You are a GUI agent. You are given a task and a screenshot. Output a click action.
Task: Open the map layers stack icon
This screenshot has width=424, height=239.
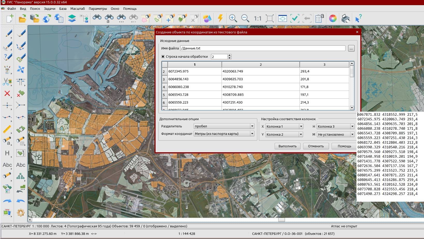point(72,18)
